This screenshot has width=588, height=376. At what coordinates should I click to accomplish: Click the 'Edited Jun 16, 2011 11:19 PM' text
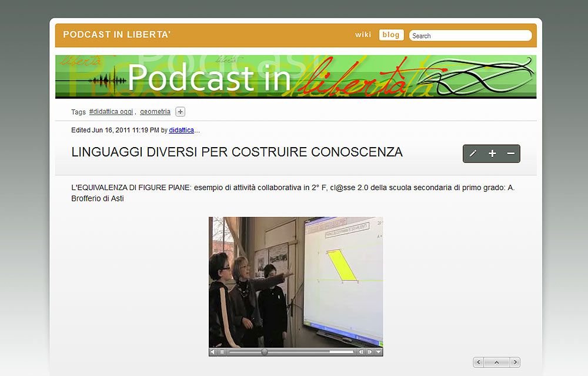[x=115, y=130]
